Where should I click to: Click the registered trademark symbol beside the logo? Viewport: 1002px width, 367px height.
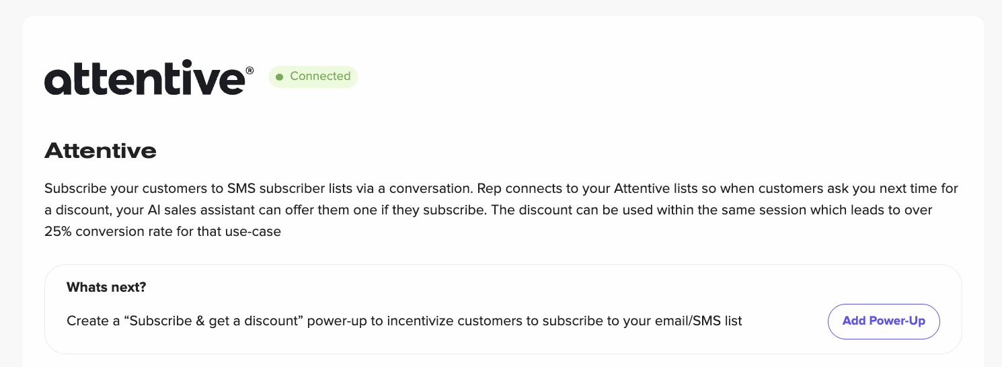249,71
